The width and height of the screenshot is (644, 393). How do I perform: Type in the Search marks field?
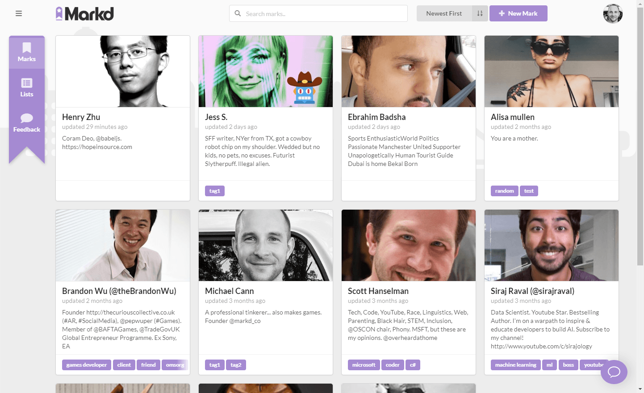324,13
